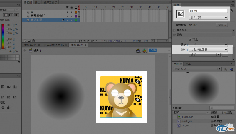Click the help arrow icon beside instance name
Viewport: 236px width, 134px height.
point(231,11)
